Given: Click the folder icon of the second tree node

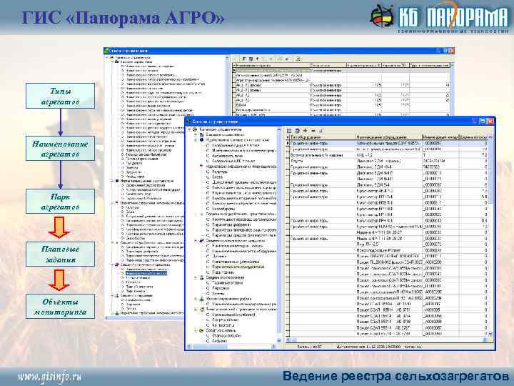Looking at the screenshot, I should 201,134.
